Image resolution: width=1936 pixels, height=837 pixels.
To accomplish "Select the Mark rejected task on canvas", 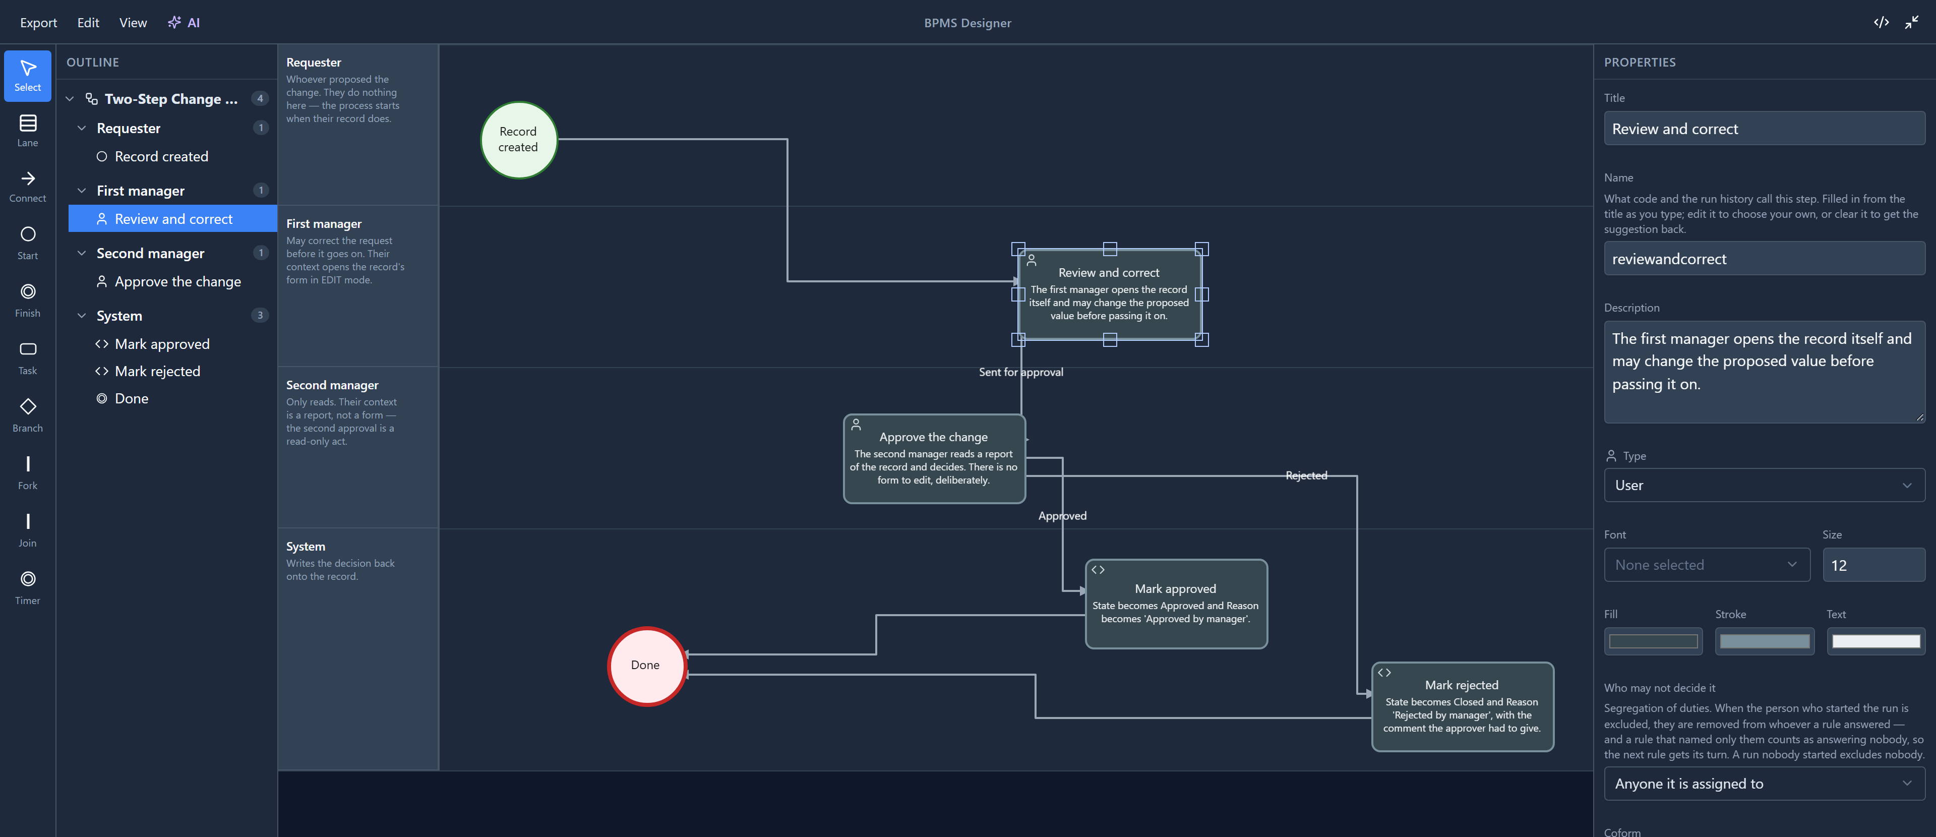I will tap(1463, 706).
